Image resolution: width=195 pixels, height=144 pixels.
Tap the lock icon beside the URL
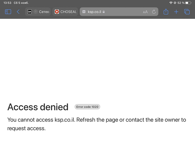point(104,12)
